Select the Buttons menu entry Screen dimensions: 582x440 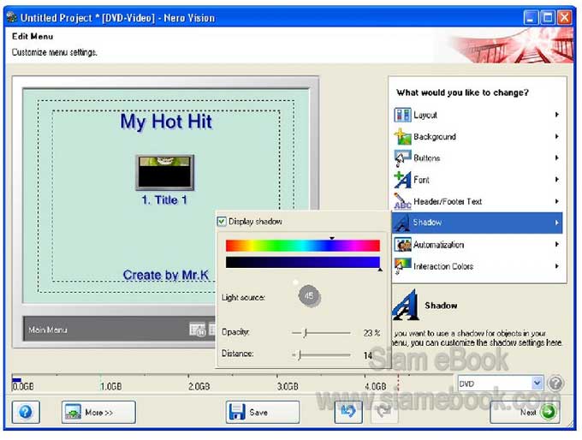pos(478,158)
